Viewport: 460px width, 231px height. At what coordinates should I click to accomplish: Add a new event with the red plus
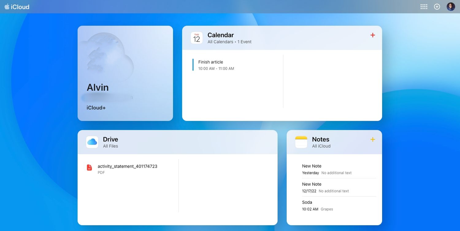click(372, 35)
